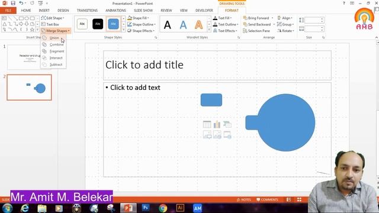
Task: Open the Shape Fill dropdown
Action: pyautogui.click(x=138, y=18)
